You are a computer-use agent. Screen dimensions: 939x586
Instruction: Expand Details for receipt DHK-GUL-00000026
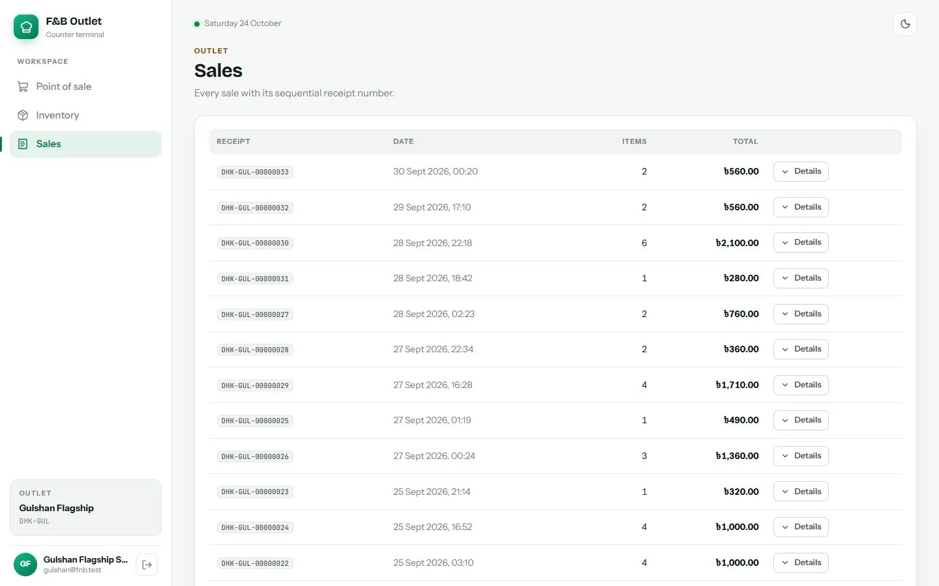[801, 456]
